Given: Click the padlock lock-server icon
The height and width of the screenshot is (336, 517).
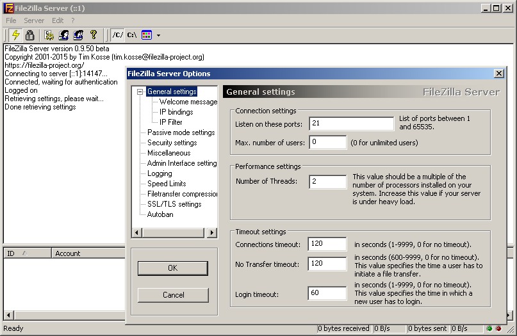Looking at the screenshot, I should pyautogui.click(x=29, y=35).
